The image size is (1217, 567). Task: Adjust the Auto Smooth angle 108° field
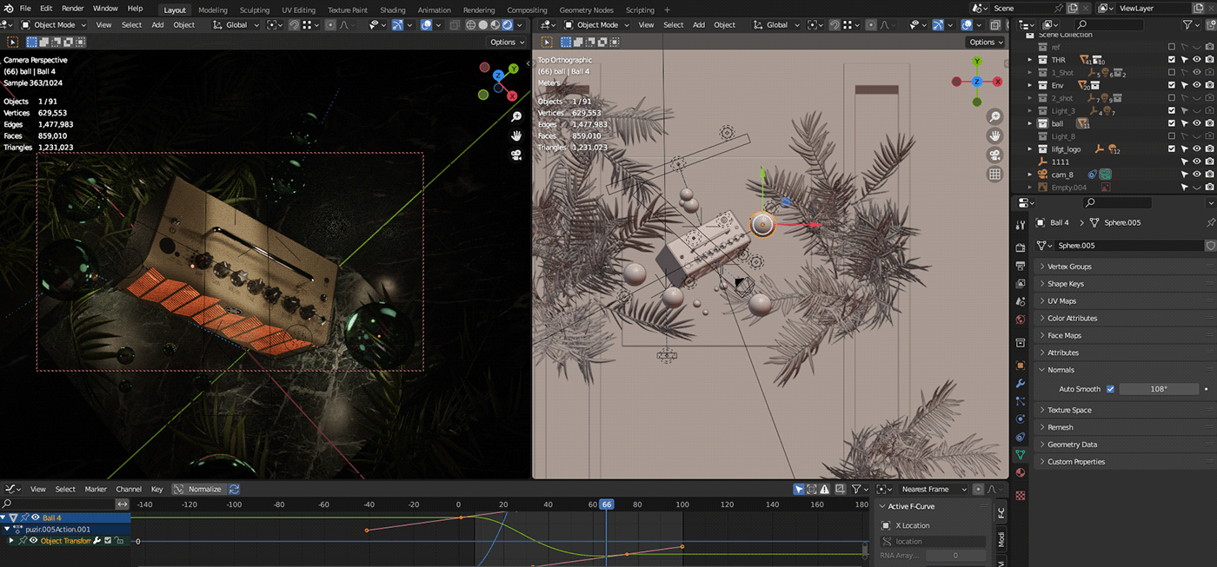point(1158,389)
